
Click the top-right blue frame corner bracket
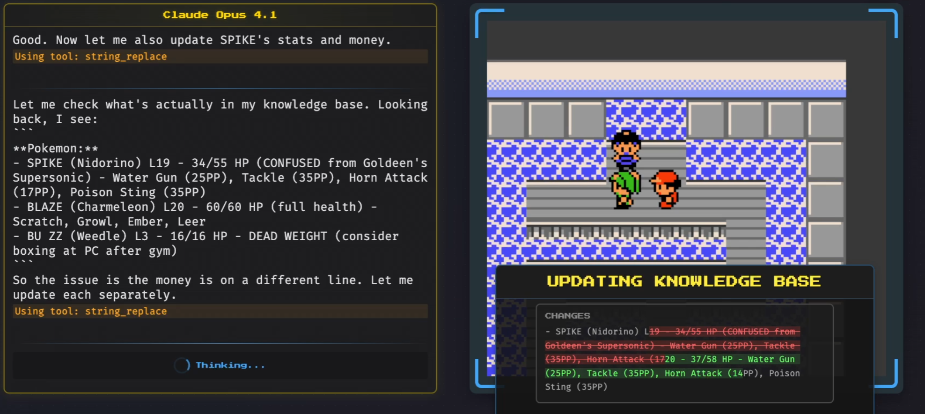tap(884, 22)
